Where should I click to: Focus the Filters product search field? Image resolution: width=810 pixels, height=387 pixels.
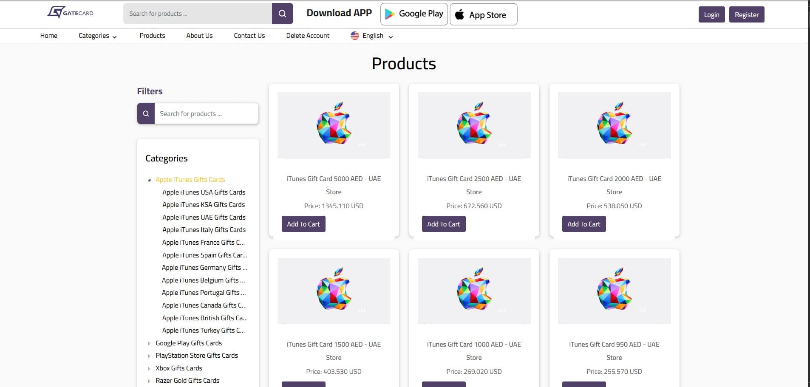coord(207,113)
